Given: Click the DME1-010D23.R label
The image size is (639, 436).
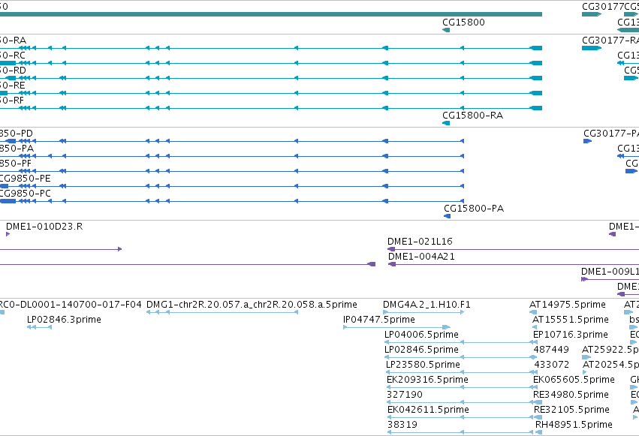Looking at the screenshot, I should click(x=44, y=227).
